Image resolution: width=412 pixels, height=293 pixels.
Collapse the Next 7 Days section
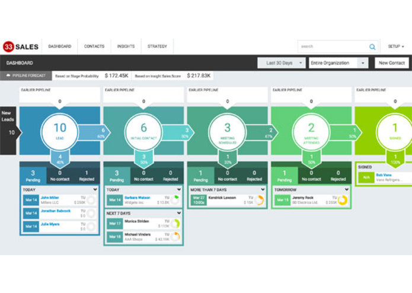pos(179,213)
